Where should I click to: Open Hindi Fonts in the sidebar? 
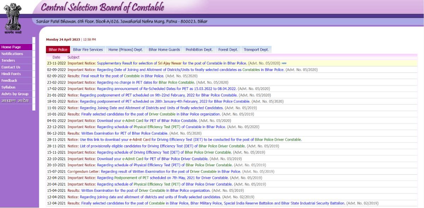pos(16,74)
